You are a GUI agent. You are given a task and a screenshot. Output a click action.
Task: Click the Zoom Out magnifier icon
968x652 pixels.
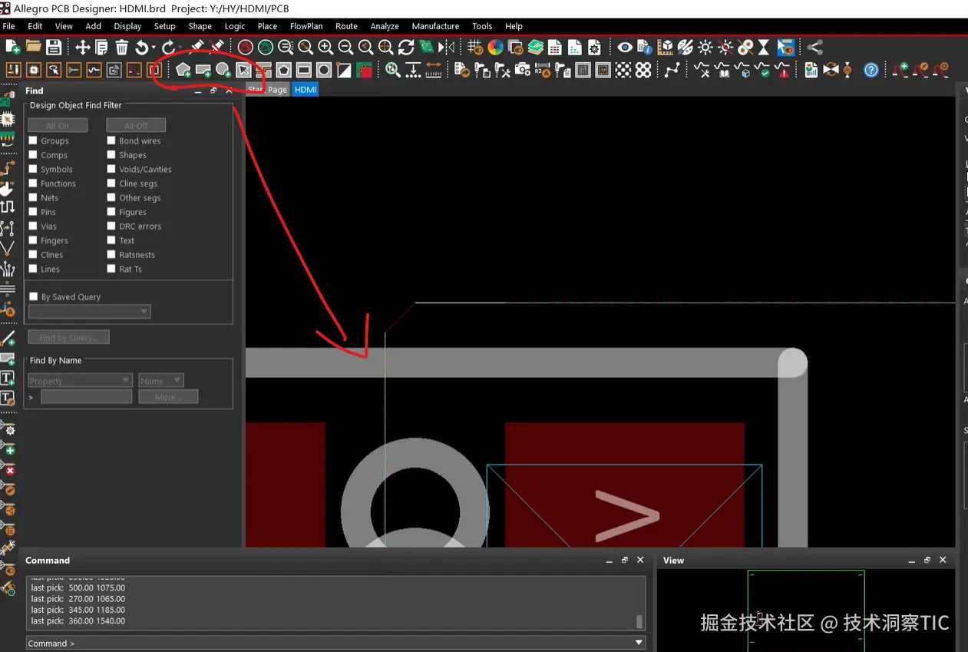click(x=345, y=47)
